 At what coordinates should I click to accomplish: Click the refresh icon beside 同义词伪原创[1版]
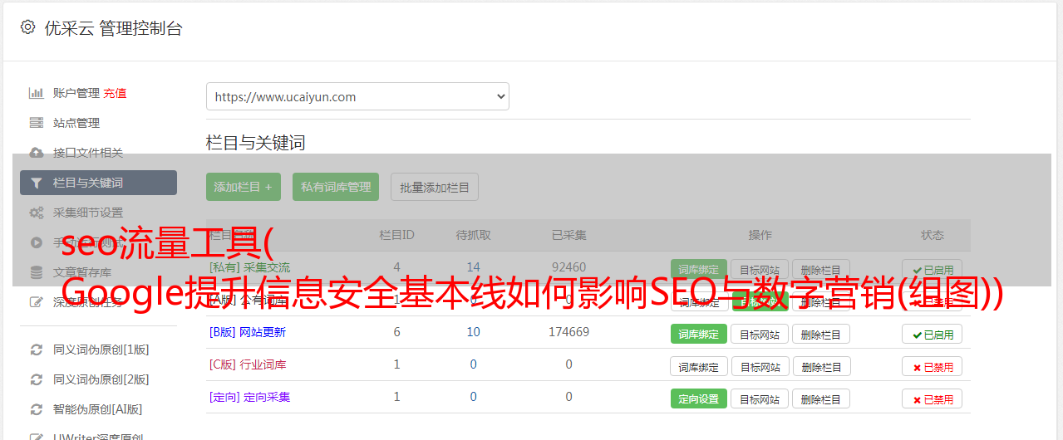pos(36,350)
